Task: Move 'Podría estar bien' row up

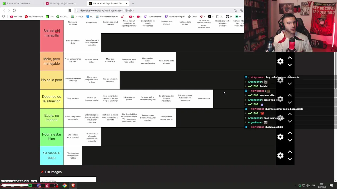Action: click(x=290, y=133)
